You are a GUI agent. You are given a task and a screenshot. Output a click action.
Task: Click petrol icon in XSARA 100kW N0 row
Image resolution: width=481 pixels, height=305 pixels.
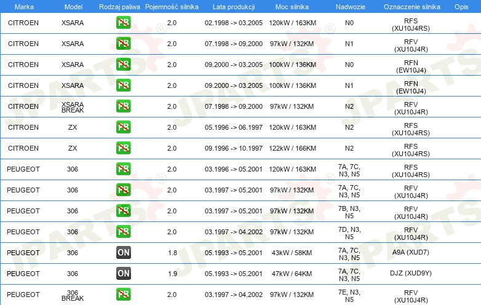click(123, 65)
